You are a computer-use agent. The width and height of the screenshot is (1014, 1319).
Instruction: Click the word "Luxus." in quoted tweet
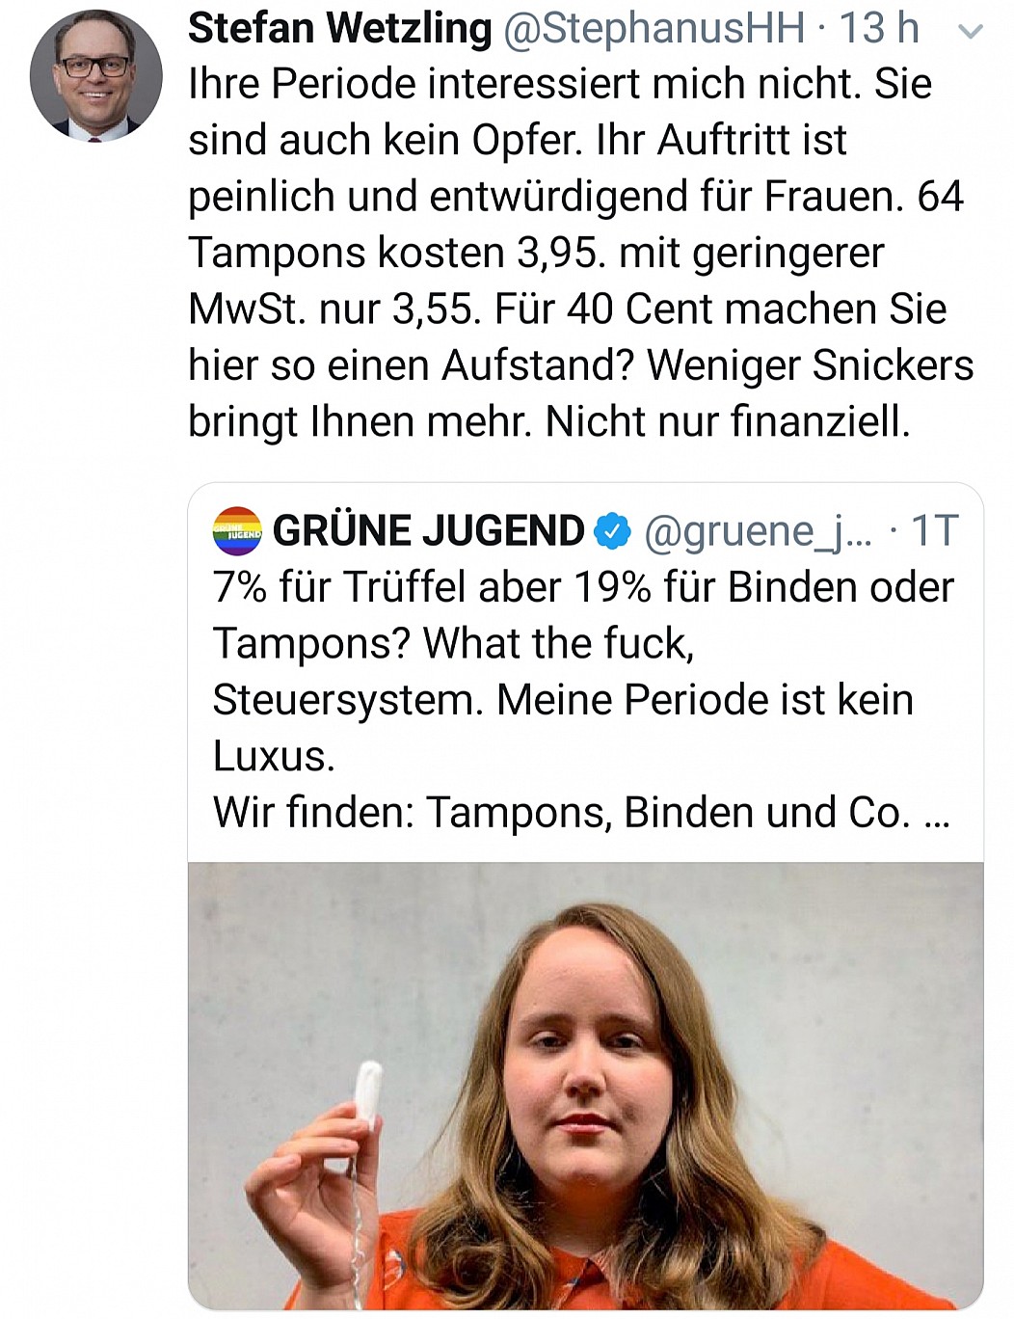[274, 757]
